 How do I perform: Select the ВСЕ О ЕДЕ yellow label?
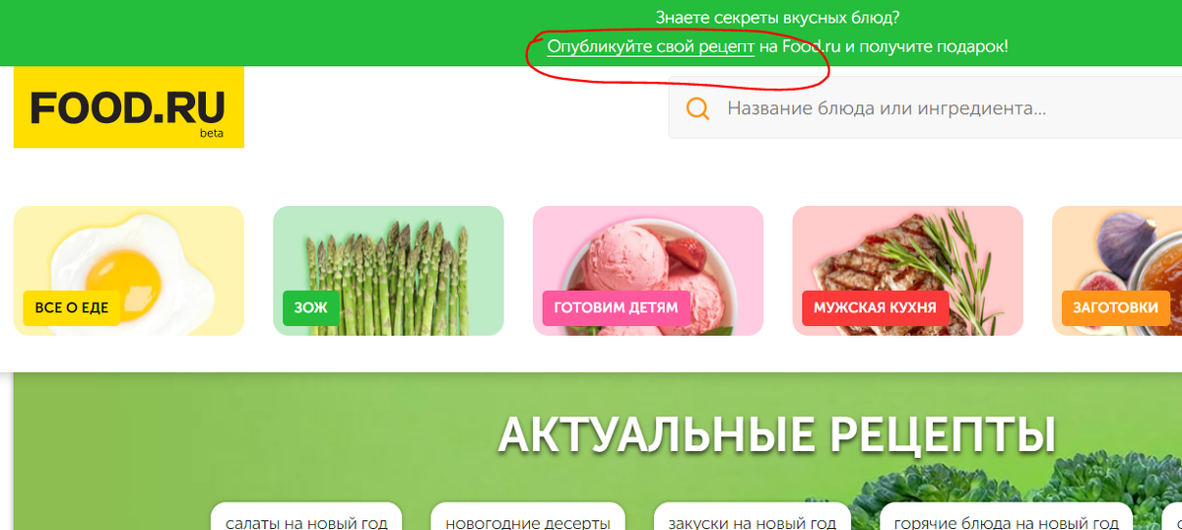[x=72, y=308]
